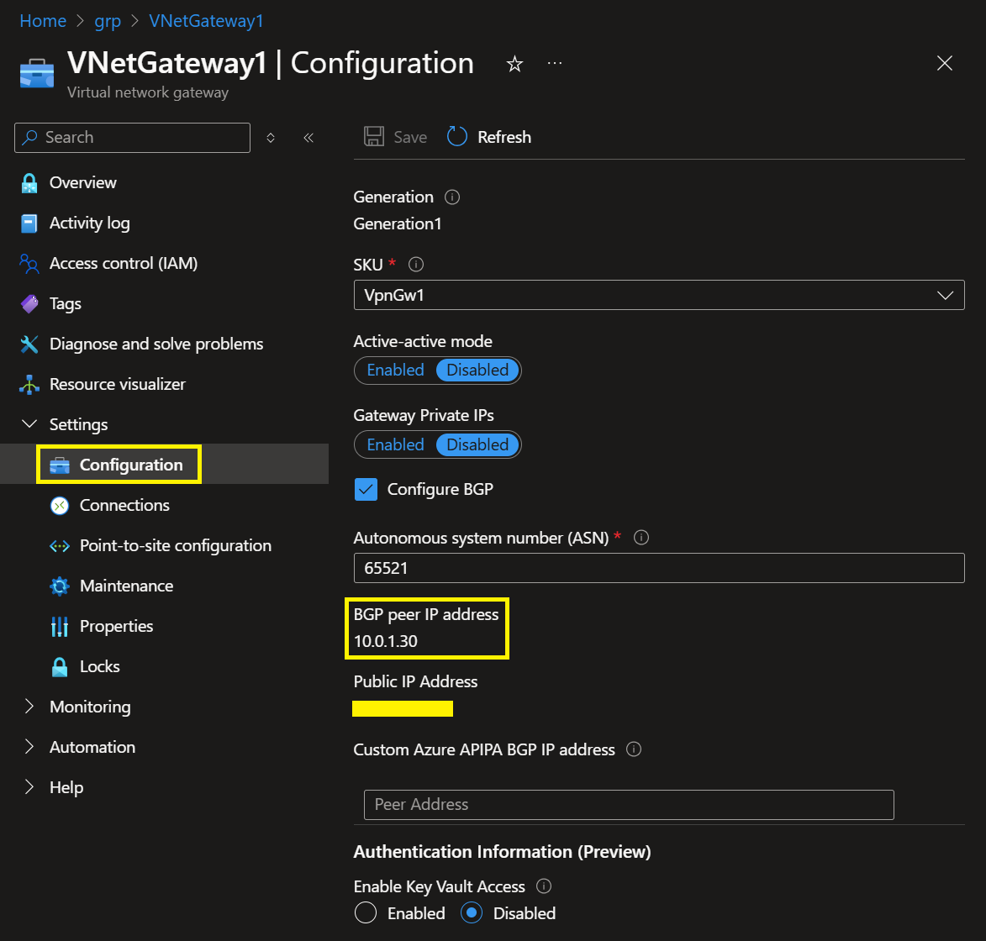Image resolution: width=986 pixels, height=941 pixels.
Task: Click the Connections icon
Action: pyautogui.click(x=60, y=506)
